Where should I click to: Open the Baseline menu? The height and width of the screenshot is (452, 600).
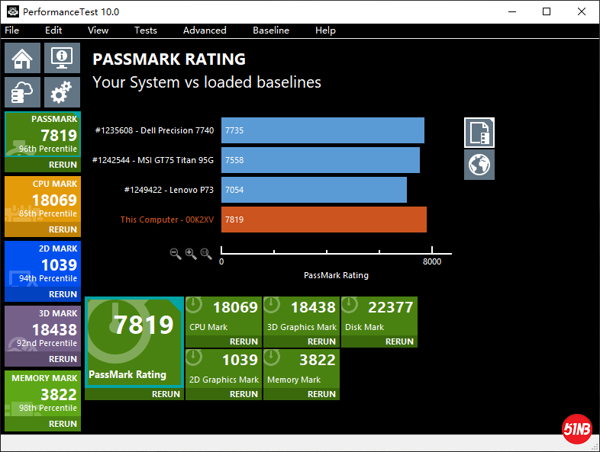click(x=271, y=30)
